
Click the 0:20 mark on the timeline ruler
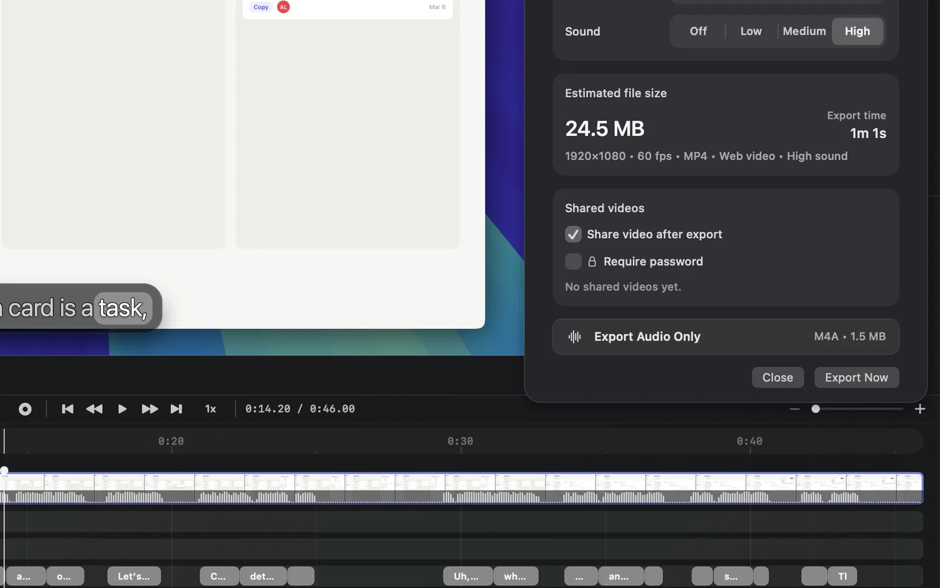coord(171,441)
